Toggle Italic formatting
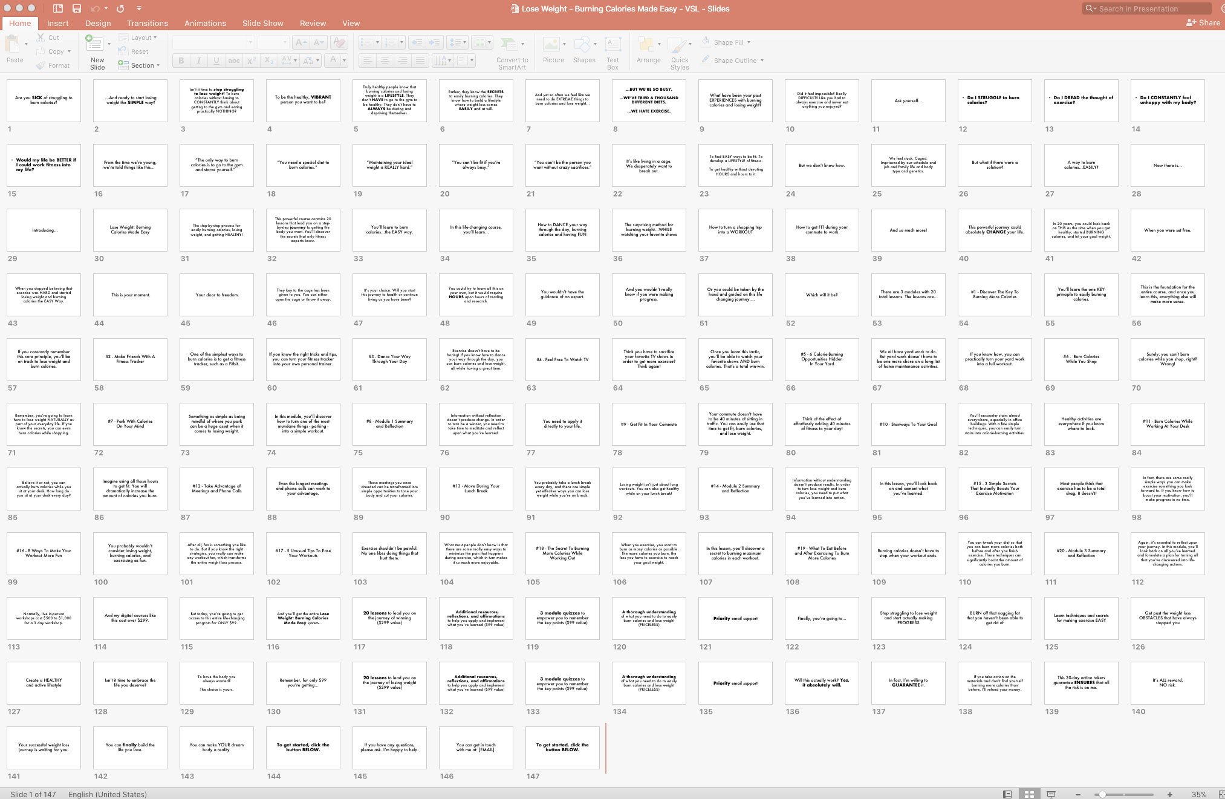The height and width of the screenshot is (799, 1225). coord(198,60)
